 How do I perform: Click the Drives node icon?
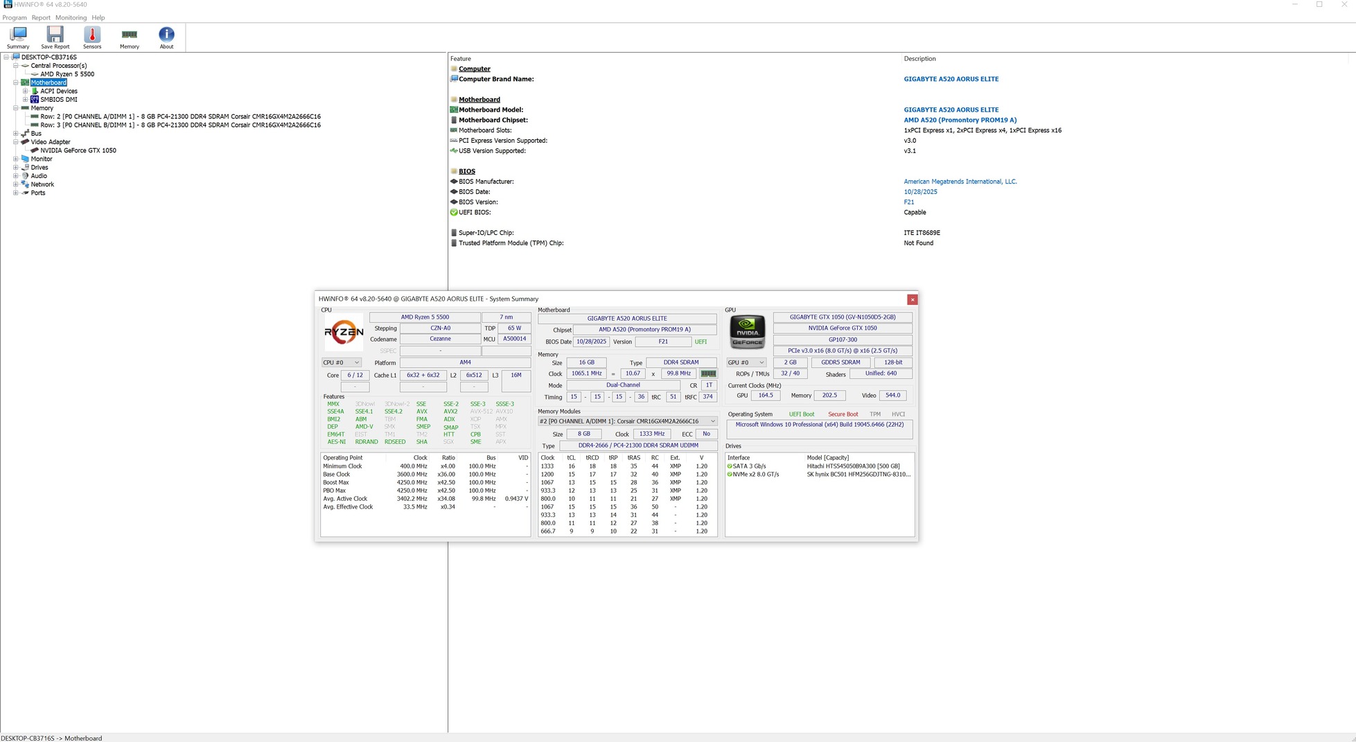[x=26, y=168]
